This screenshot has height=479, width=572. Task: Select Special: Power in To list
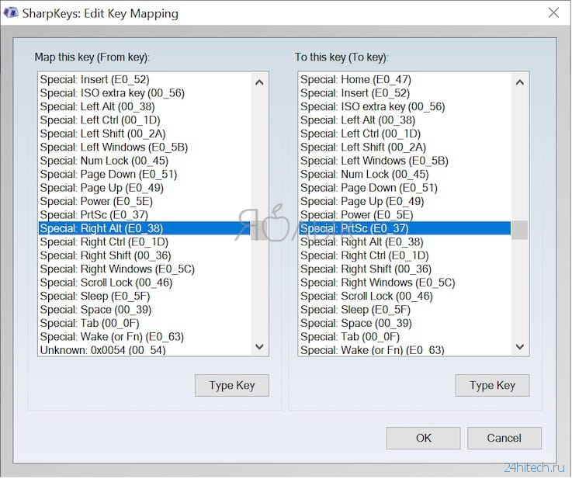[x=405, y=214]
